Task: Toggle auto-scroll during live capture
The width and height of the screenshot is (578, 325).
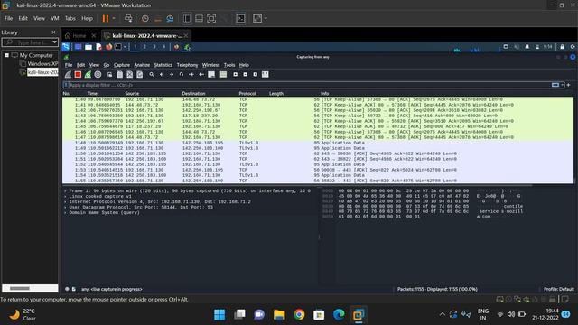Action: point(211,74)
